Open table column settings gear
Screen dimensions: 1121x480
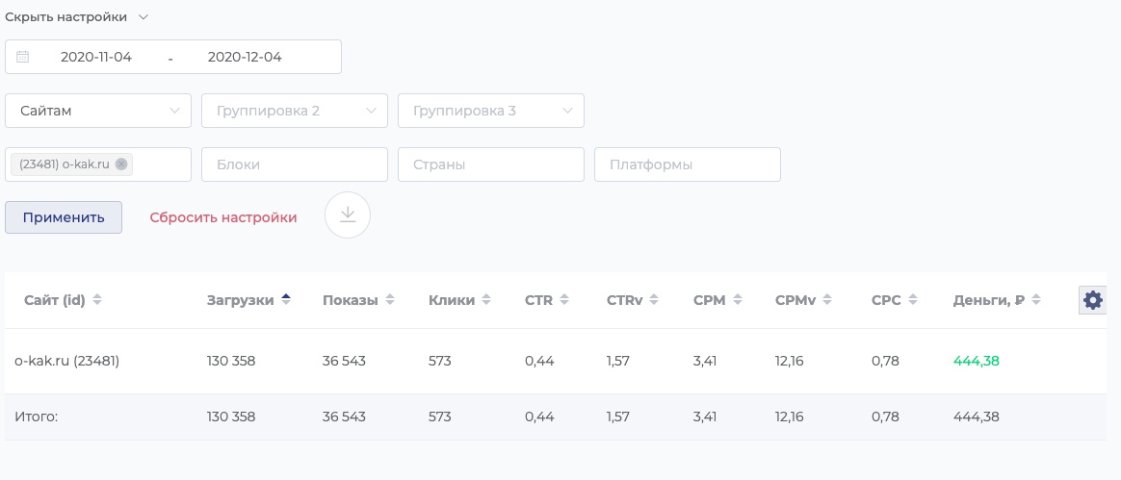1092,300
